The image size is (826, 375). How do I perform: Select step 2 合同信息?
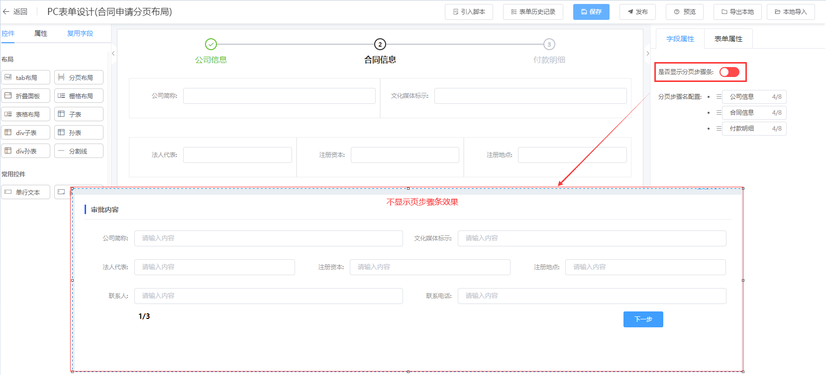click(x=380, y=51)
